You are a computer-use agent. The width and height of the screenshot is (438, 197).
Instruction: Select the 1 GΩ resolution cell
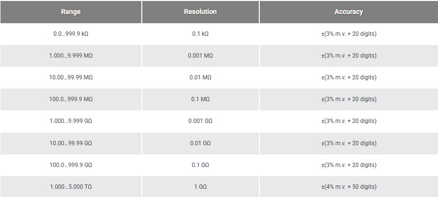(200, 187)
